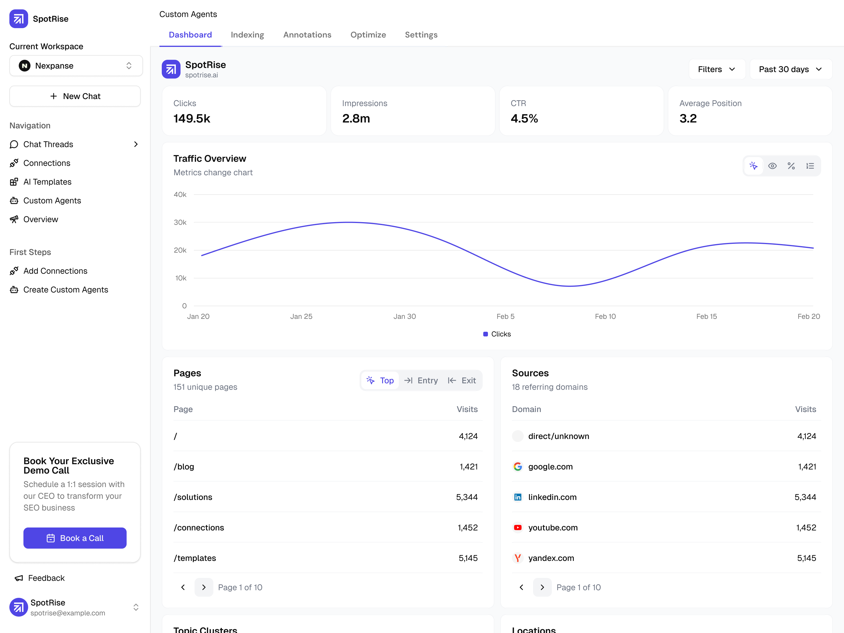Image resolution: width=844 pixels, height=633 pixels.
Task: Click the Overview telescope icon
Action: click(x=14, y=219)
